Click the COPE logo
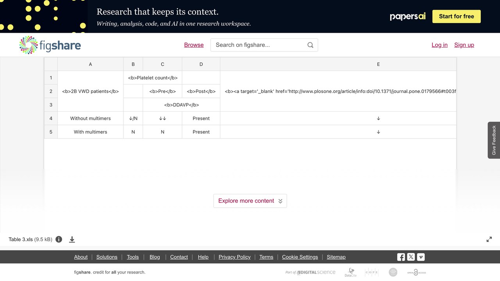Image resolution: width=500 pixels, height=281 pixels. point(371,272)
